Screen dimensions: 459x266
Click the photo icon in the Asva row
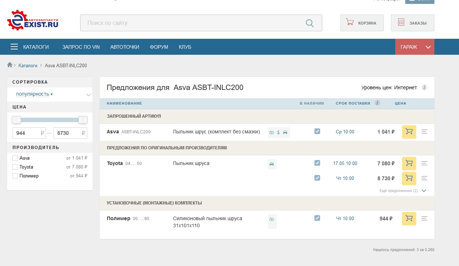[x=272, y=132]
